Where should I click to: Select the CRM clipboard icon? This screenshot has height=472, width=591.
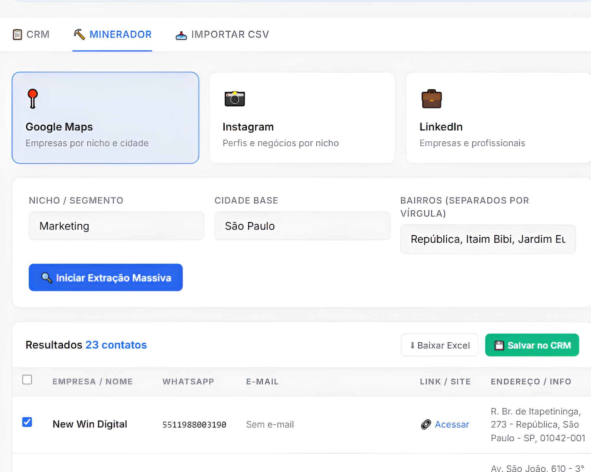click(x=17, y=34)
